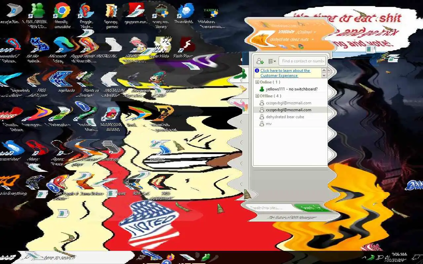
Task: Open the red Flash gruppen.exe desktop icon
Action: [x=136, y=14]
